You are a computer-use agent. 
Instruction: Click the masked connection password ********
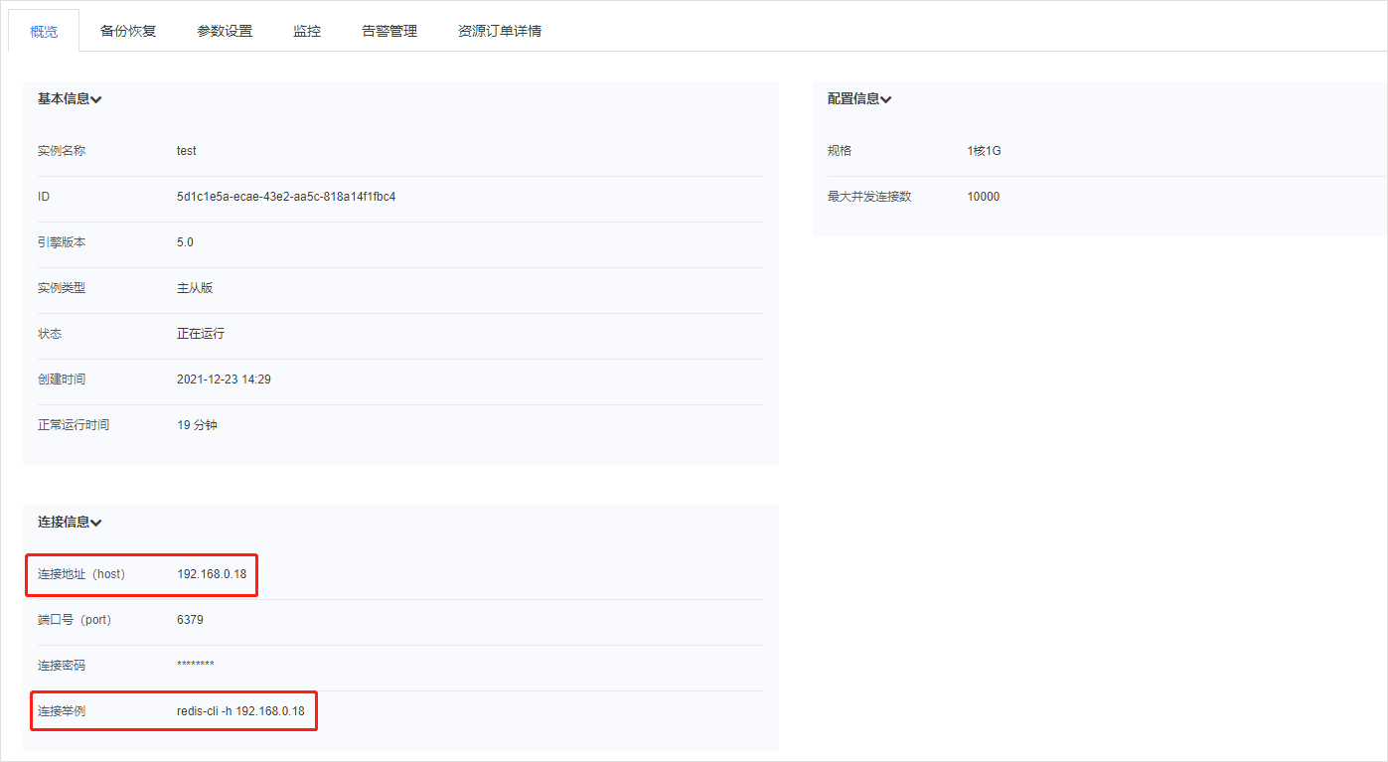click(x=196, y=665)
